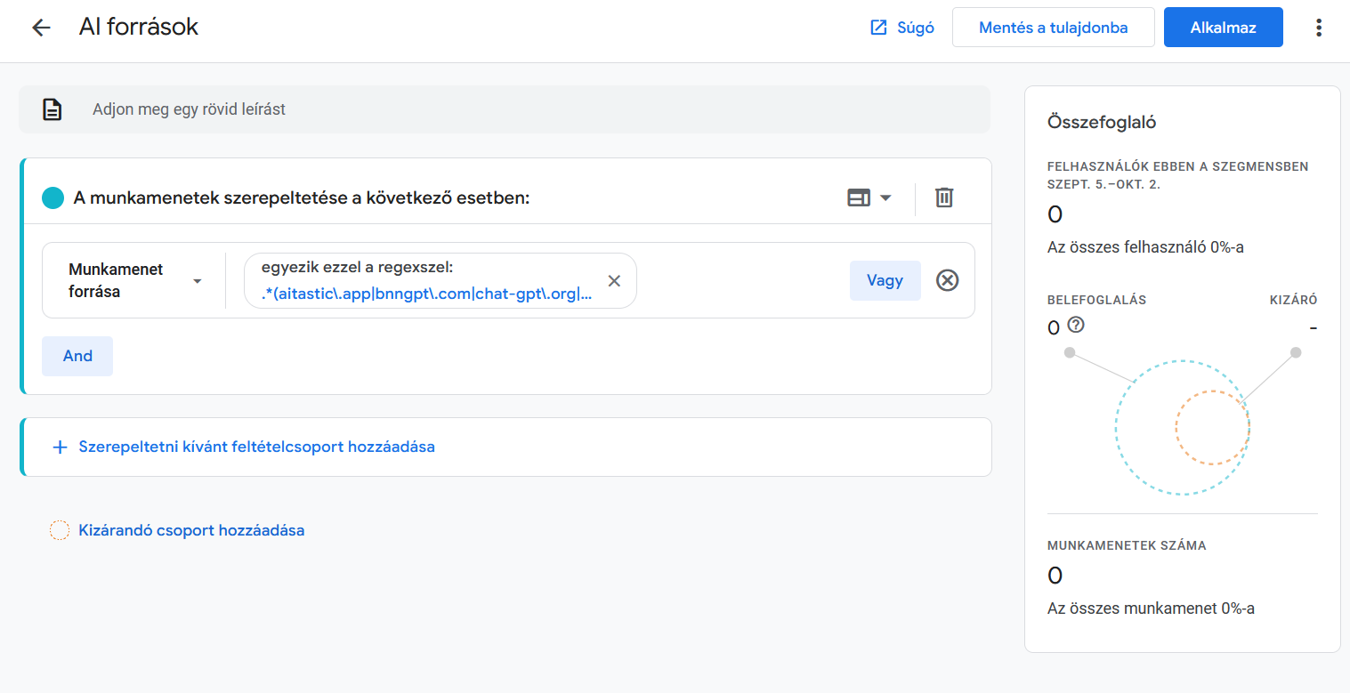Clear the regex filter with X

point(614,281)
